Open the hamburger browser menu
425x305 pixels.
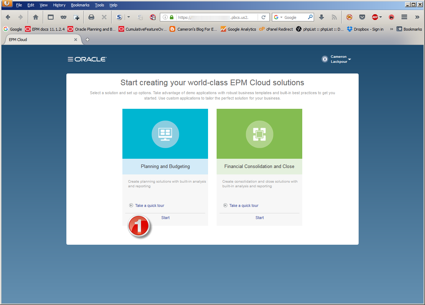click(x=404, y=17)
